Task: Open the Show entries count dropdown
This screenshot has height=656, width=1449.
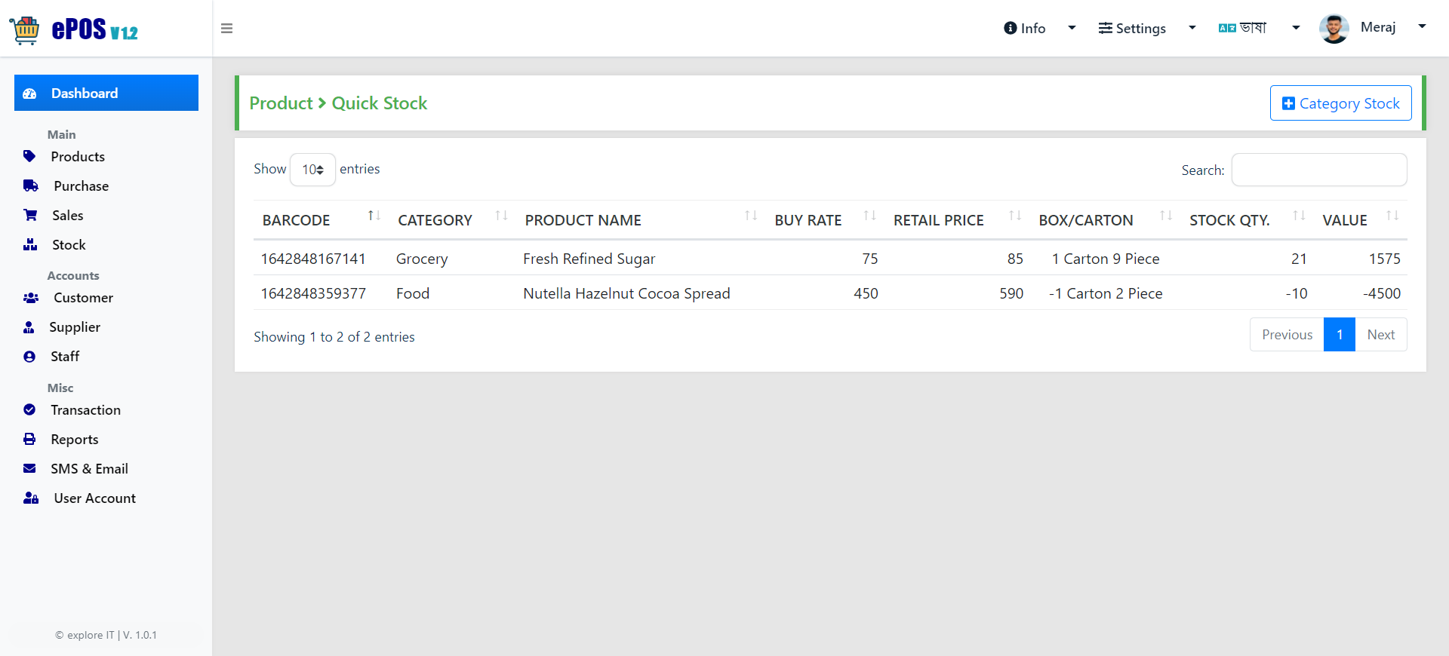Action: tap(312, 170)
